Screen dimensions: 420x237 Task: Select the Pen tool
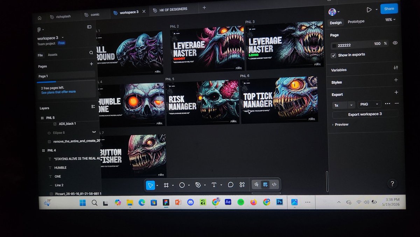click(x=198, y=185)
